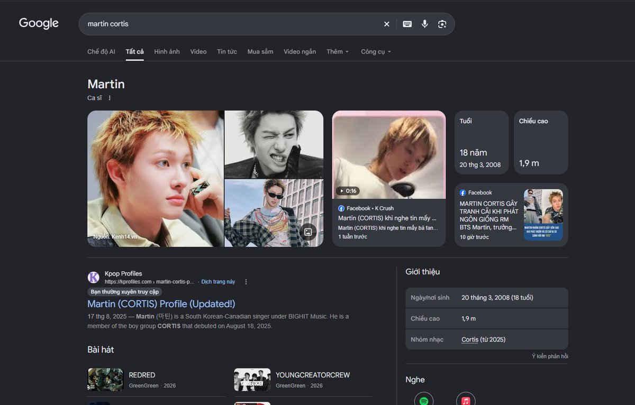635x405 pixels.
Task: Clear the search box with the X icon
Action: click(386, 24)
